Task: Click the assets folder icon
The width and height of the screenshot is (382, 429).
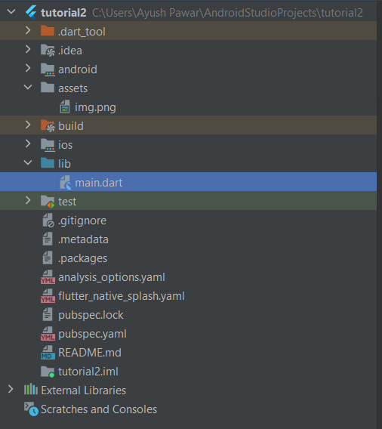Action: (x=48, y=88)
